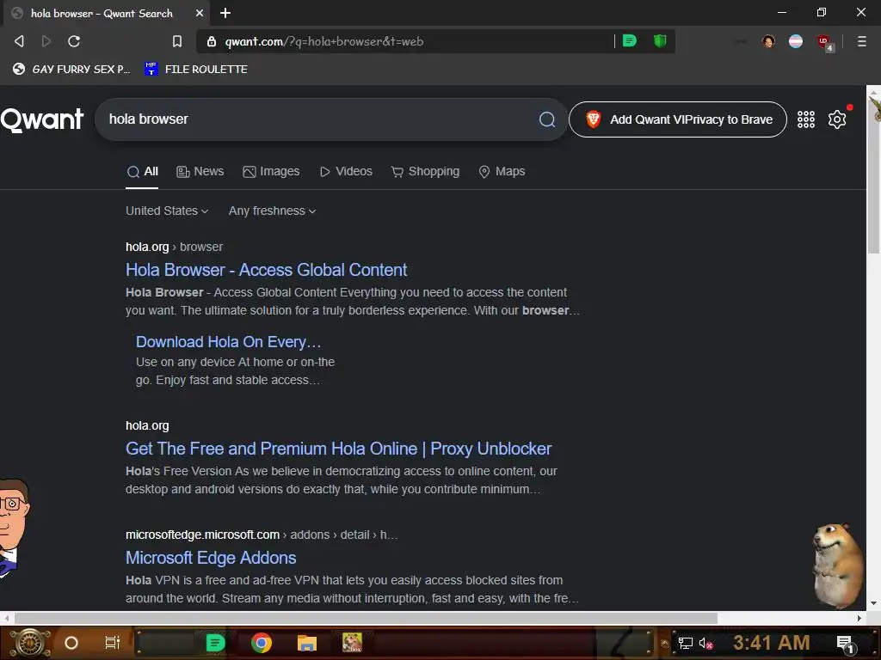Switch to the Videos tab
Screen dimensions: 881x660
[346, 172]
